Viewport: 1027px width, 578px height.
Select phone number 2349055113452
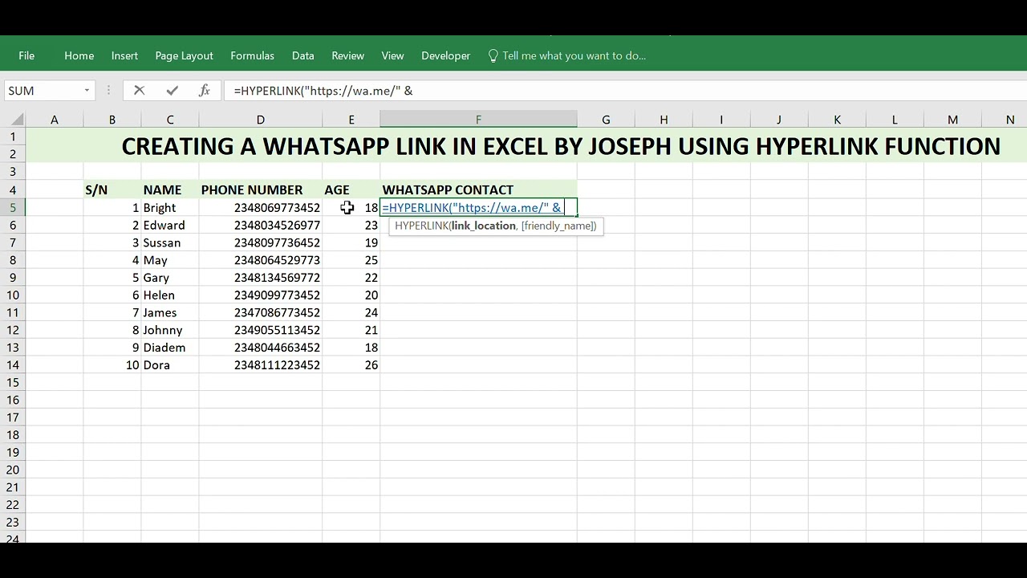pos(260,331)
